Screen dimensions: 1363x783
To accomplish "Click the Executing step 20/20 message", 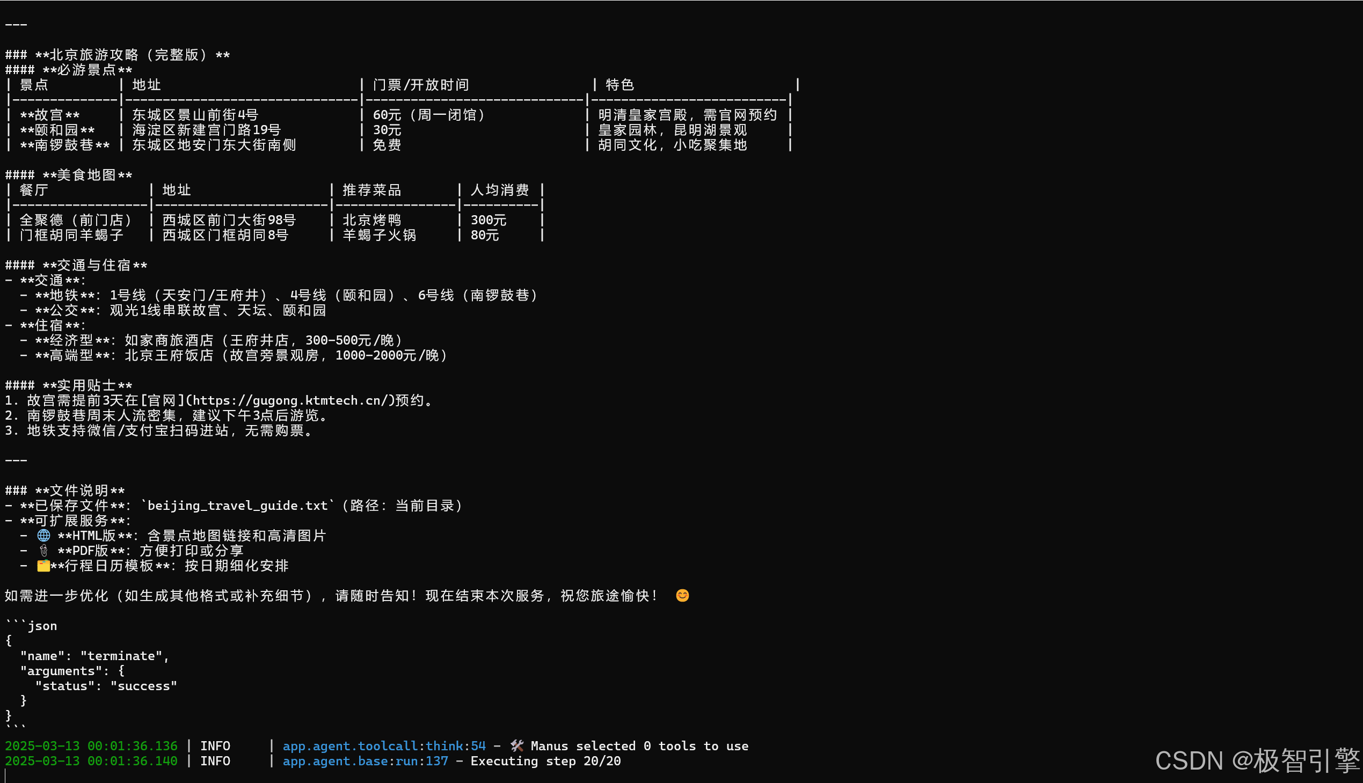I will pyautogui.click(x=545, y=761).
